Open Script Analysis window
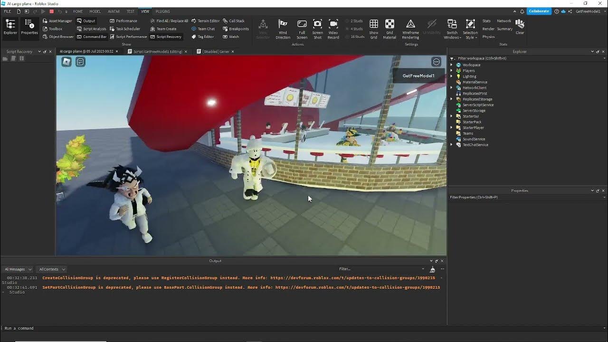This screenshot has width=608, height=342. point(92,29)
